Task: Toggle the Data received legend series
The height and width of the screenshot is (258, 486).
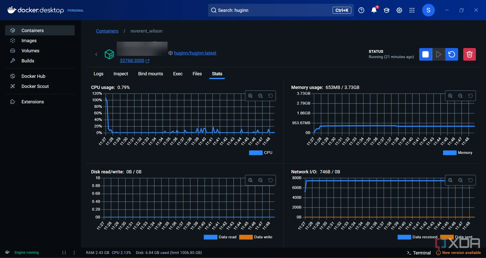Action: (417, 237)
